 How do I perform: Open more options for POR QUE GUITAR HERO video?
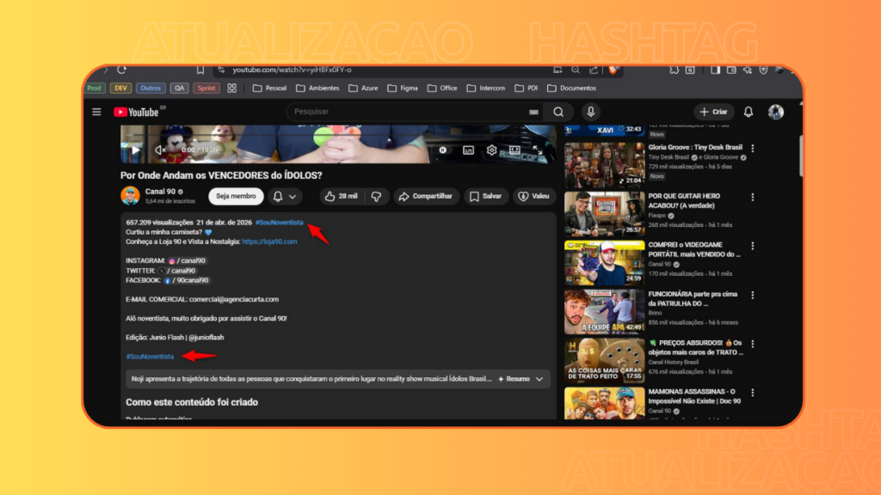tap(753, 197)
